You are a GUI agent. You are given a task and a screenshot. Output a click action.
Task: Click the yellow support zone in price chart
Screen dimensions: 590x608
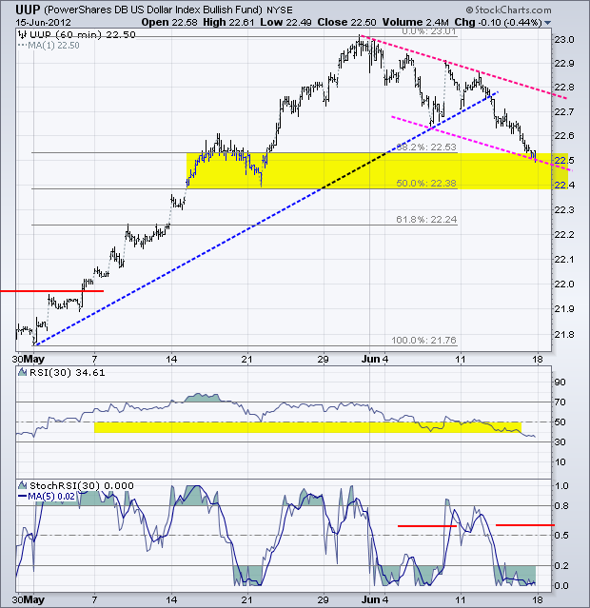pos(377,171)
